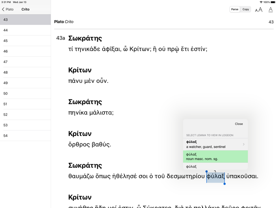
Task: Check the battery indicator in status bar
Action: tap(273, 2)
